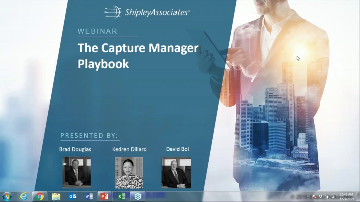Click the Dropbox tray icon
This screenshot has width=360, height=202.
(321, 197)
